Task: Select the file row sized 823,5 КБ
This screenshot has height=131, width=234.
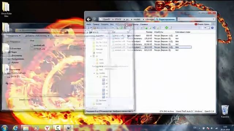Action: coord(151,50)
